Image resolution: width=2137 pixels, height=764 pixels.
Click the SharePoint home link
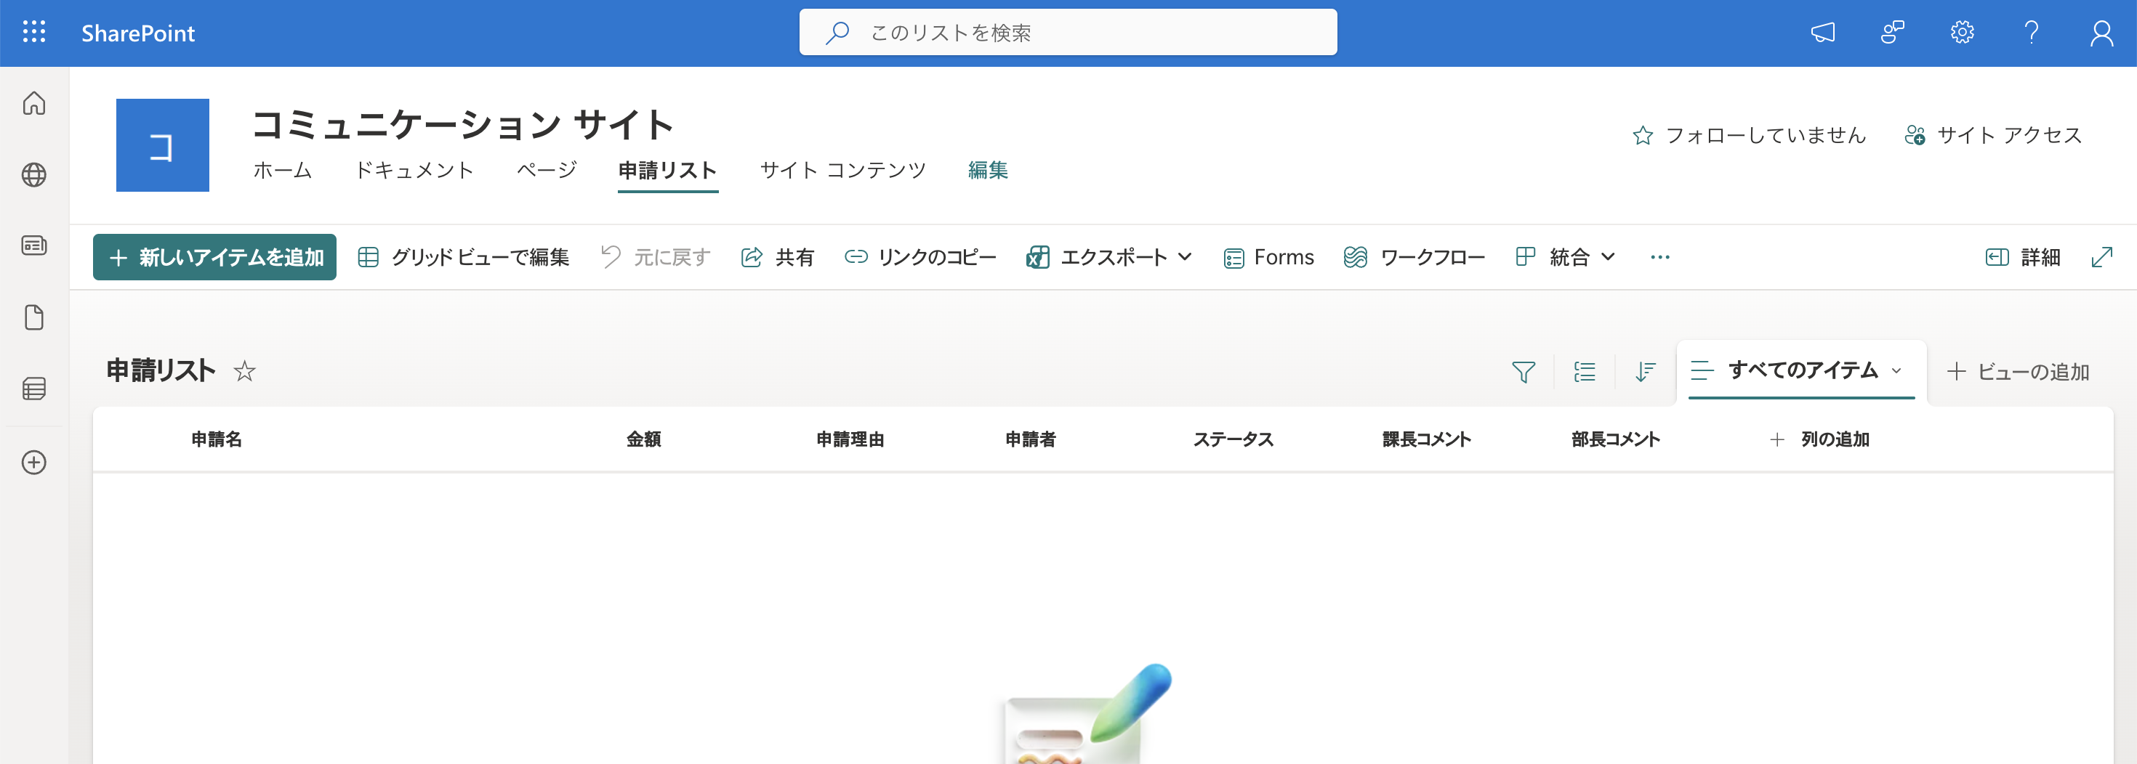click(x=137, y=33)
